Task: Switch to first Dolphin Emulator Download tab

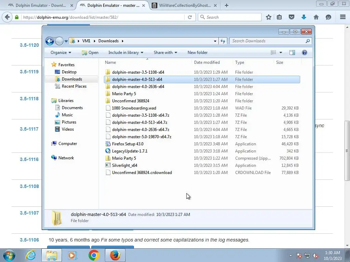Action: [40, 5]
